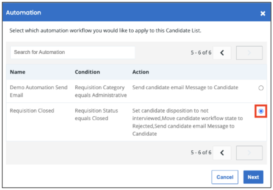The image size is (273, 190).
Task: Go to previous page using bottom arrow
Action: coord(222,153)
